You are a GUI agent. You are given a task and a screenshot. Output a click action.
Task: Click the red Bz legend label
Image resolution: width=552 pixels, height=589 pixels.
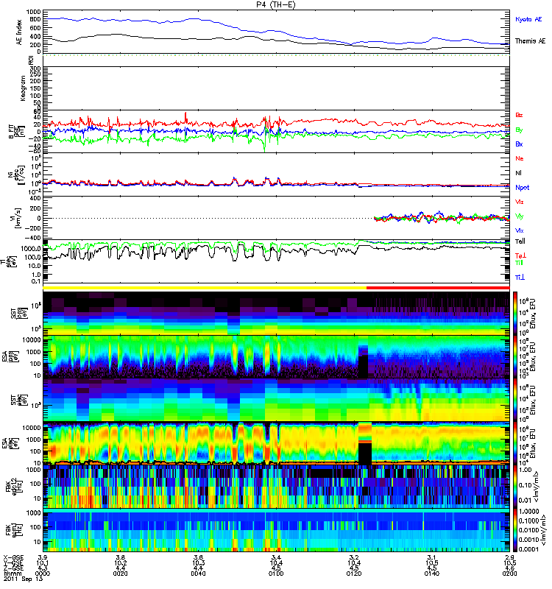click(x=519, y=115)
